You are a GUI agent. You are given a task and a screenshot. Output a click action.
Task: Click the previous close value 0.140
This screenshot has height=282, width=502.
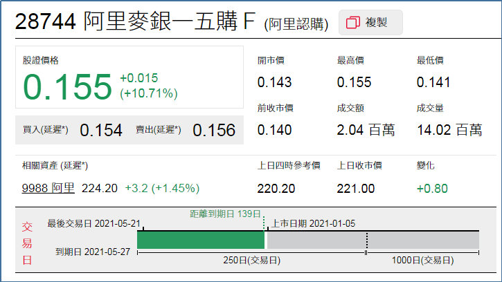(274, 130)
